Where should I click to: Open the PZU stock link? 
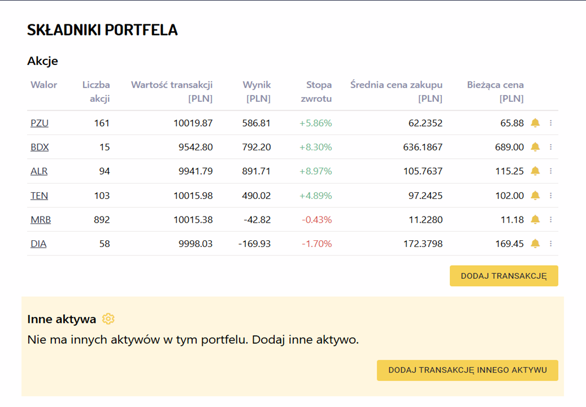[38, 123]
